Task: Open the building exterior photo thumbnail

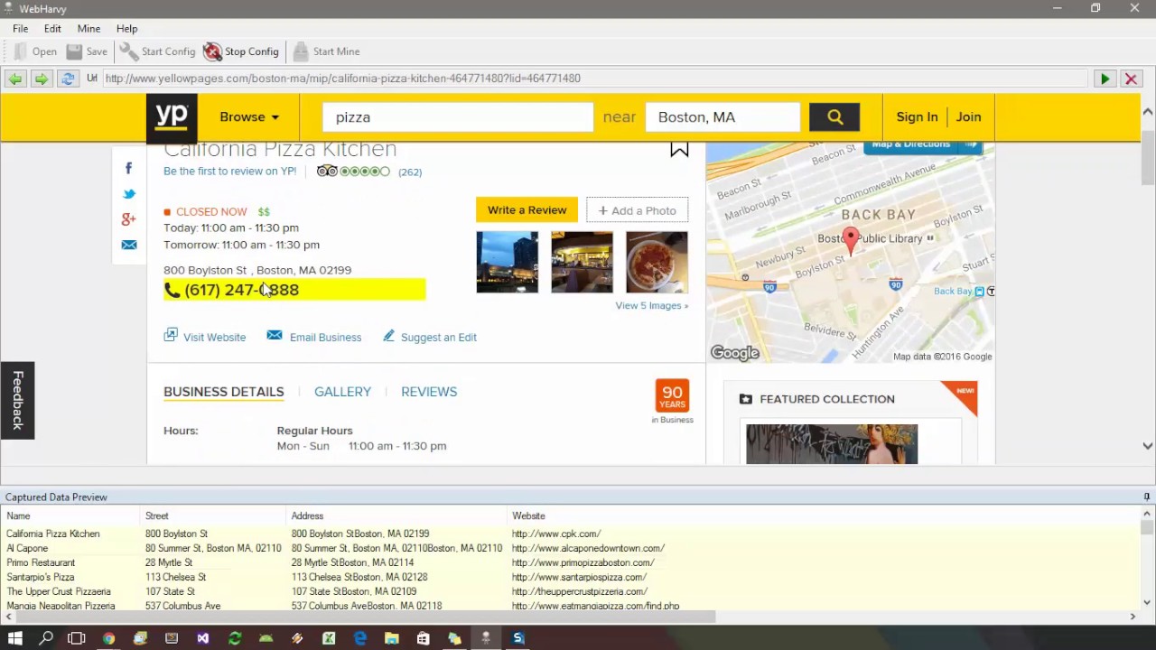Action: point(507,262)
